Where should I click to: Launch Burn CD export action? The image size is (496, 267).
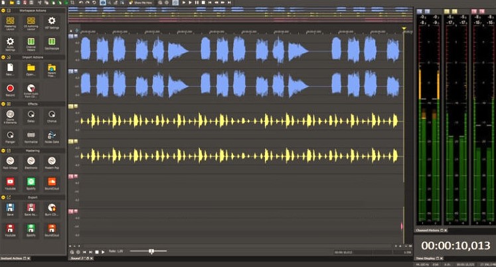(x=52, y=210)
